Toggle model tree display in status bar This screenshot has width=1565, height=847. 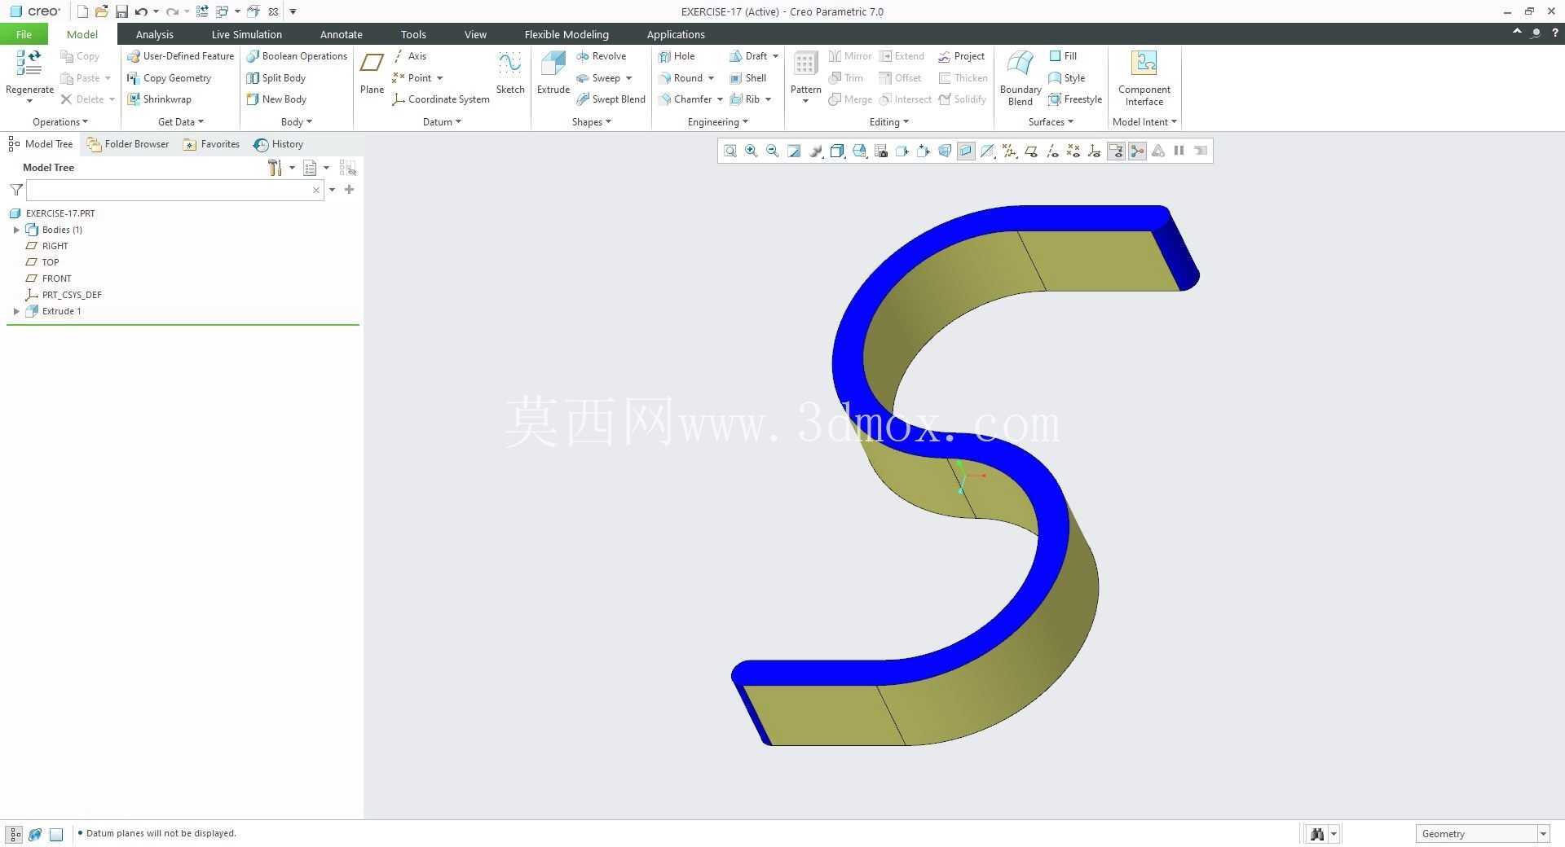(15, 834)
